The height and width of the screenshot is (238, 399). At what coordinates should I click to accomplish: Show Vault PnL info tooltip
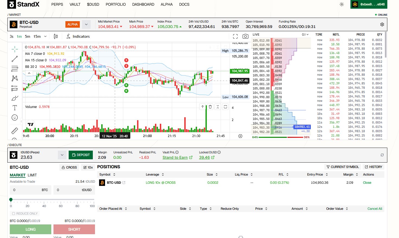click(x=177, y=152)
